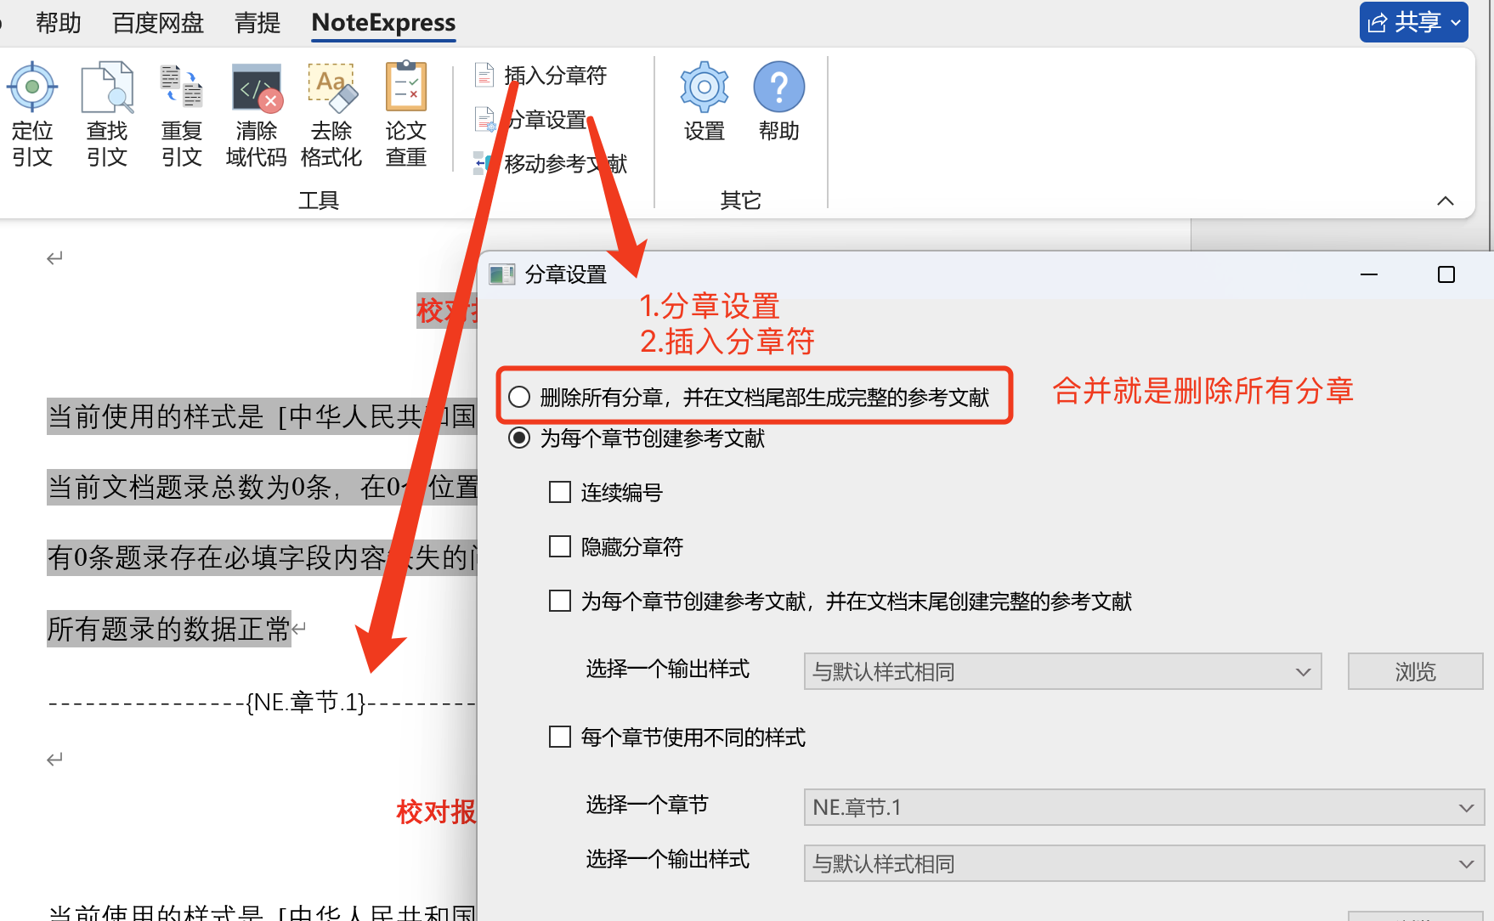1494x921 pixels.
Task: Click the 所有题录的数据正常 line in document
Action: click(x=169, y=629)
